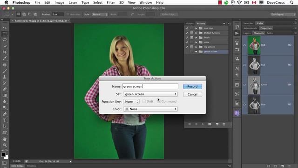Screen dimensions: 298x168
Task: Open the Color dropdown showing None
Action: [150, 109]
